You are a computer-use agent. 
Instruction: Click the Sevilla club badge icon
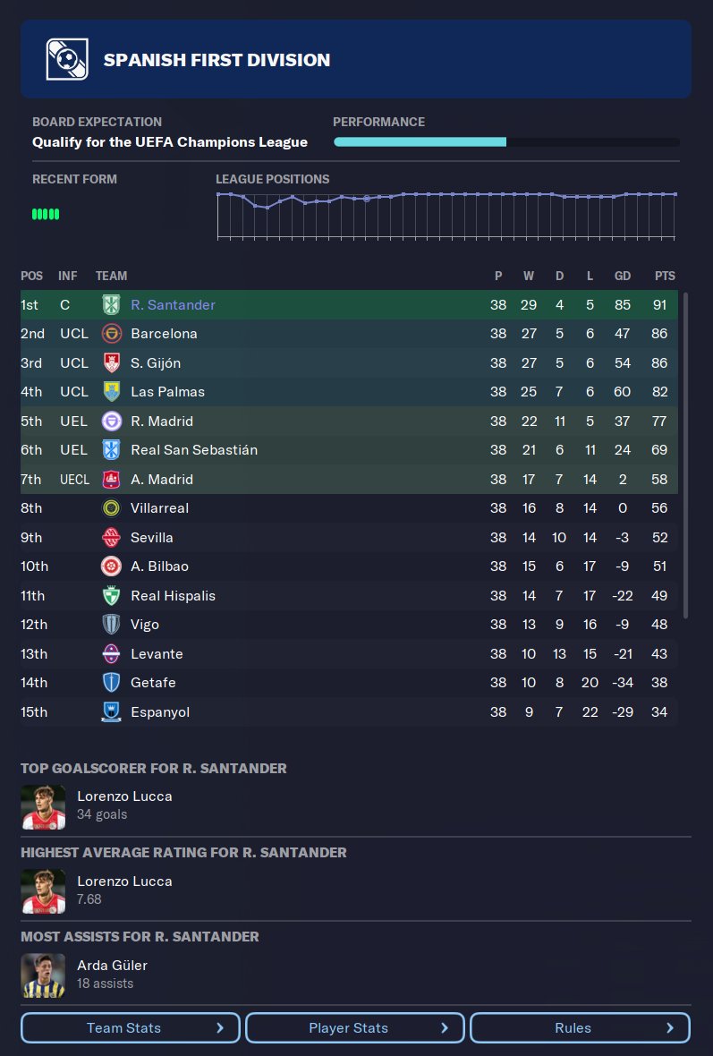(x=111, y=538)
